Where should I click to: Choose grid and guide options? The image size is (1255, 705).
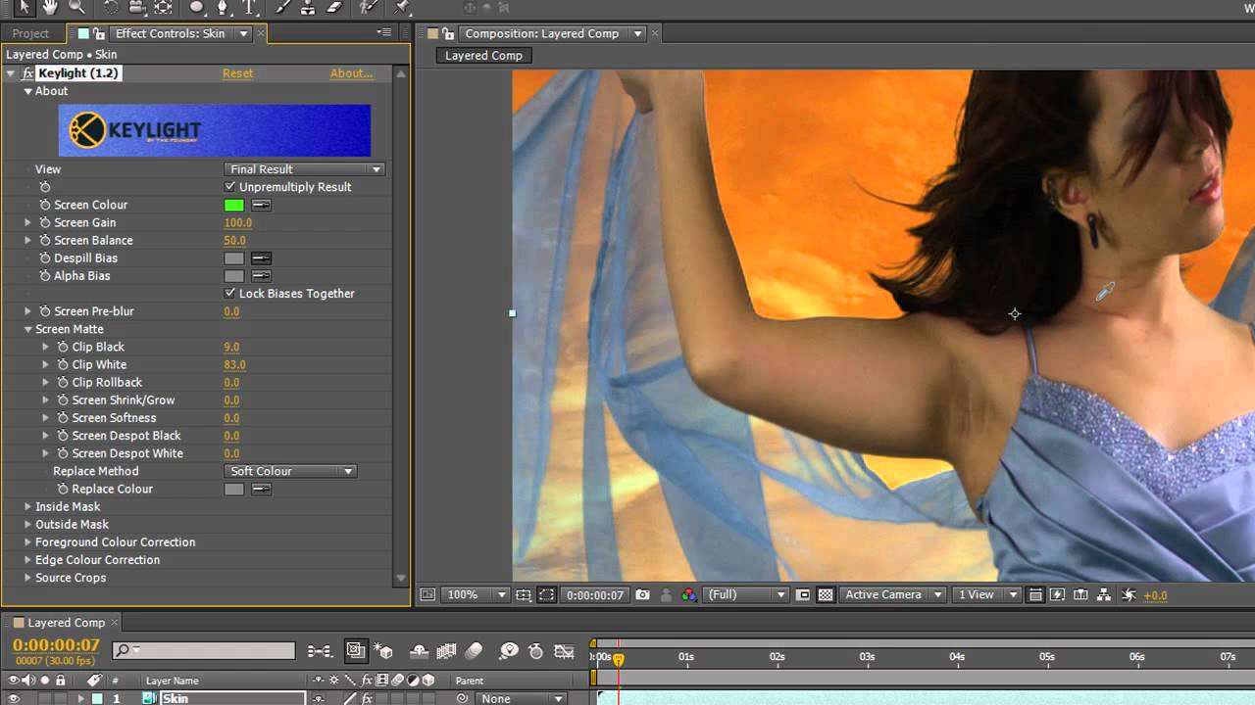pos(525,594)
